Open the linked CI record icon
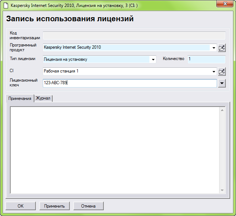 [x=222, y=71]
